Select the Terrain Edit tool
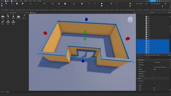 [8, 17]
